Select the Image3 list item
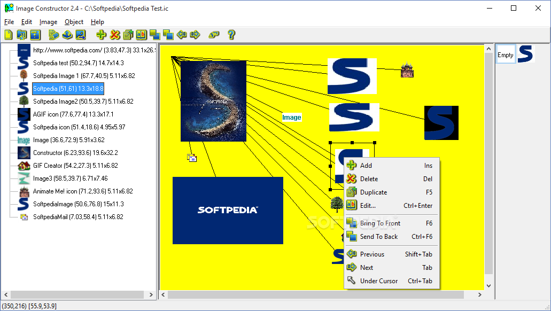 click(71, 178)
